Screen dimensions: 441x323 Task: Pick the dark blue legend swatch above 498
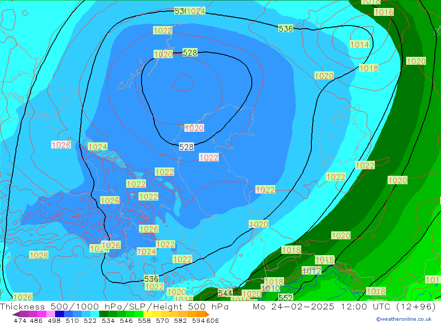click(x=60, y=314)
